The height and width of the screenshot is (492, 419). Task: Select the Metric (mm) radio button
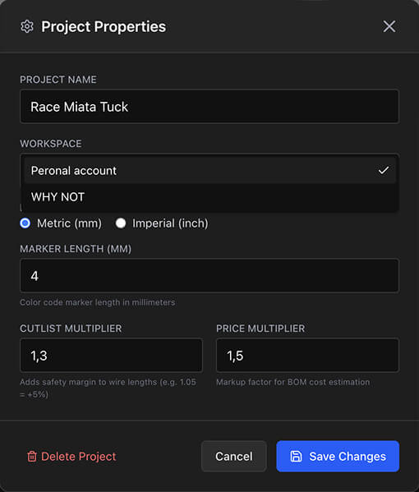[x=25, y=223]
